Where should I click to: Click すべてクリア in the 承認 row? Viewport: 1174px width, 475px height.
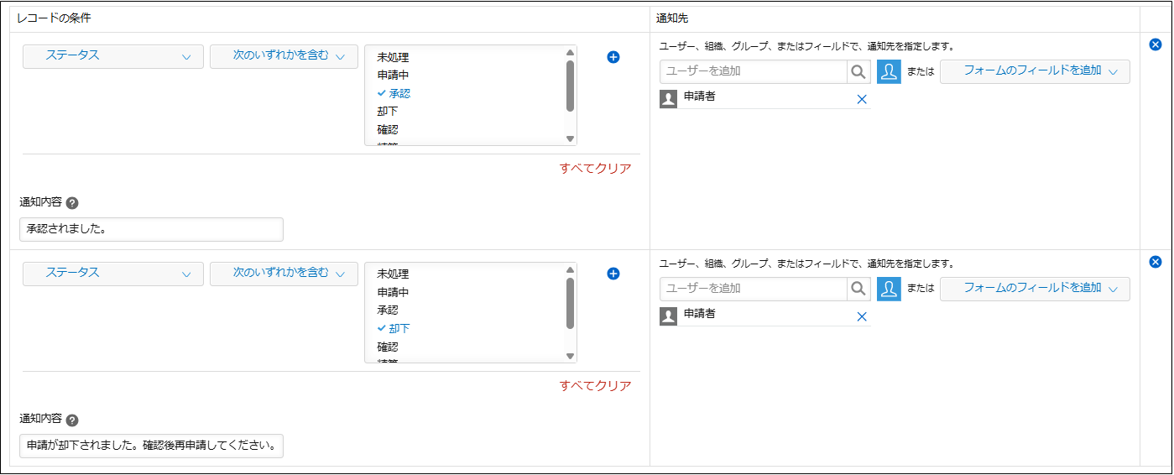tap(595, 168)
